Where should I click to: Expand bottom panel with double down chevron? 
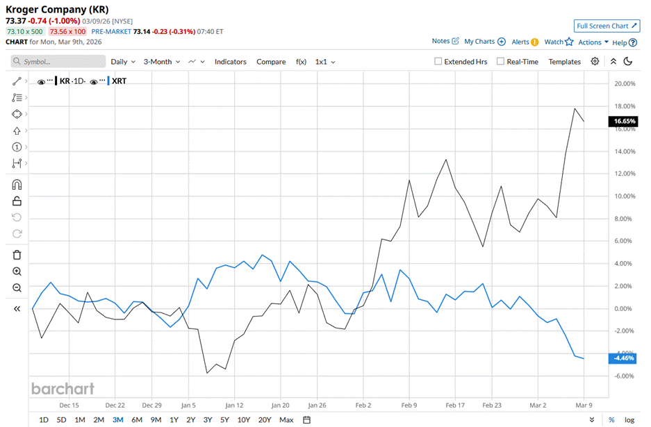click(x=592, y=420)
